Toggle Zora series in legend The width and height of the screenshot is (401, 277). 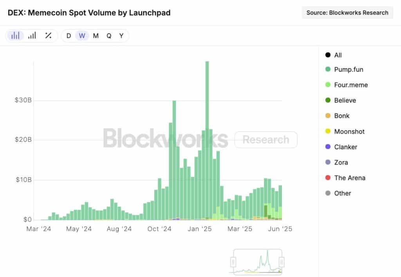pos(336,163)
